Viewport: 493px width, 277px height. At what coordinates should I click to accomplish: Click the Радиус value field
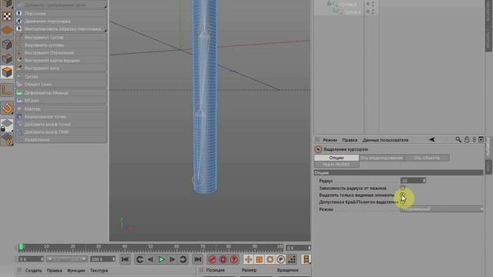coord(411,181)
